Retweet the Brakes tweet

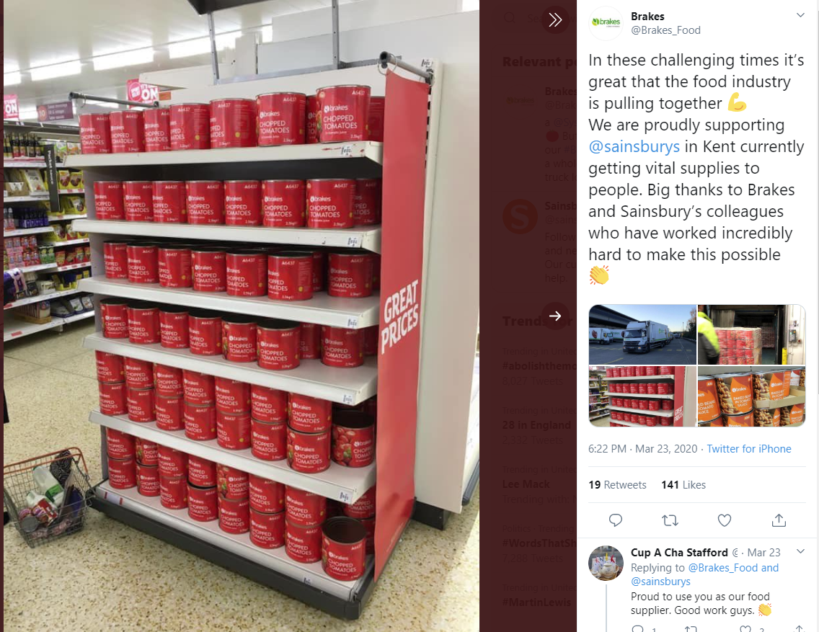[670, 520]
